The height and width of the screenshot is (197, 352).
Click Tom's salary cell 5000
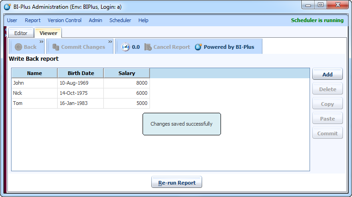click(127, 104)
